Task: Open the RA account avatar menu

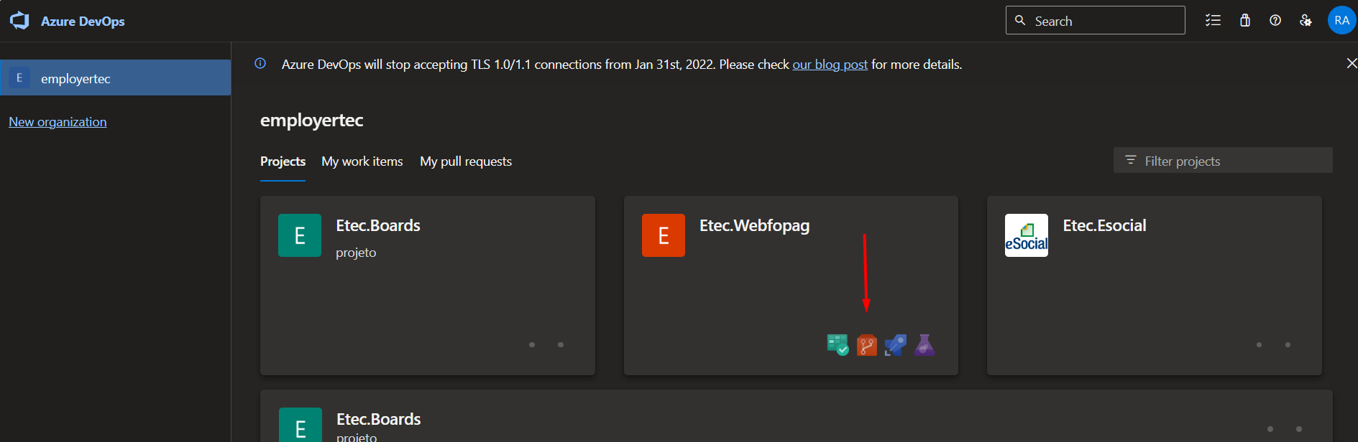Action: 1341,20
